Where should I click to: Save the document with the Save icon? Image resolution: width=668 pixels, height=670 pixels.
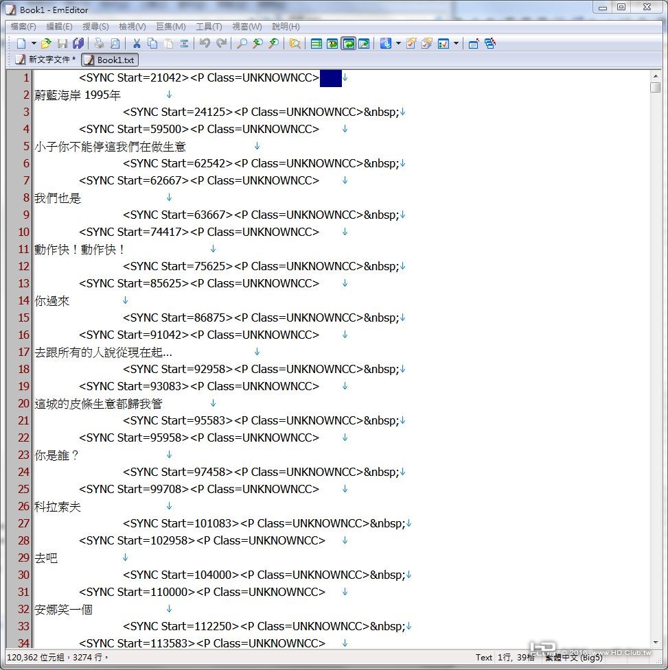tap(62, 43)
